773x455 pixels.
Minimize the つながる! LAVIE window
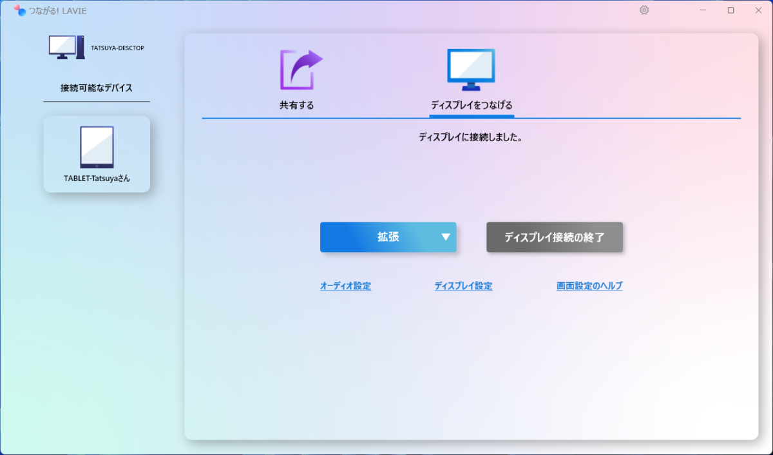click(702, 10)
